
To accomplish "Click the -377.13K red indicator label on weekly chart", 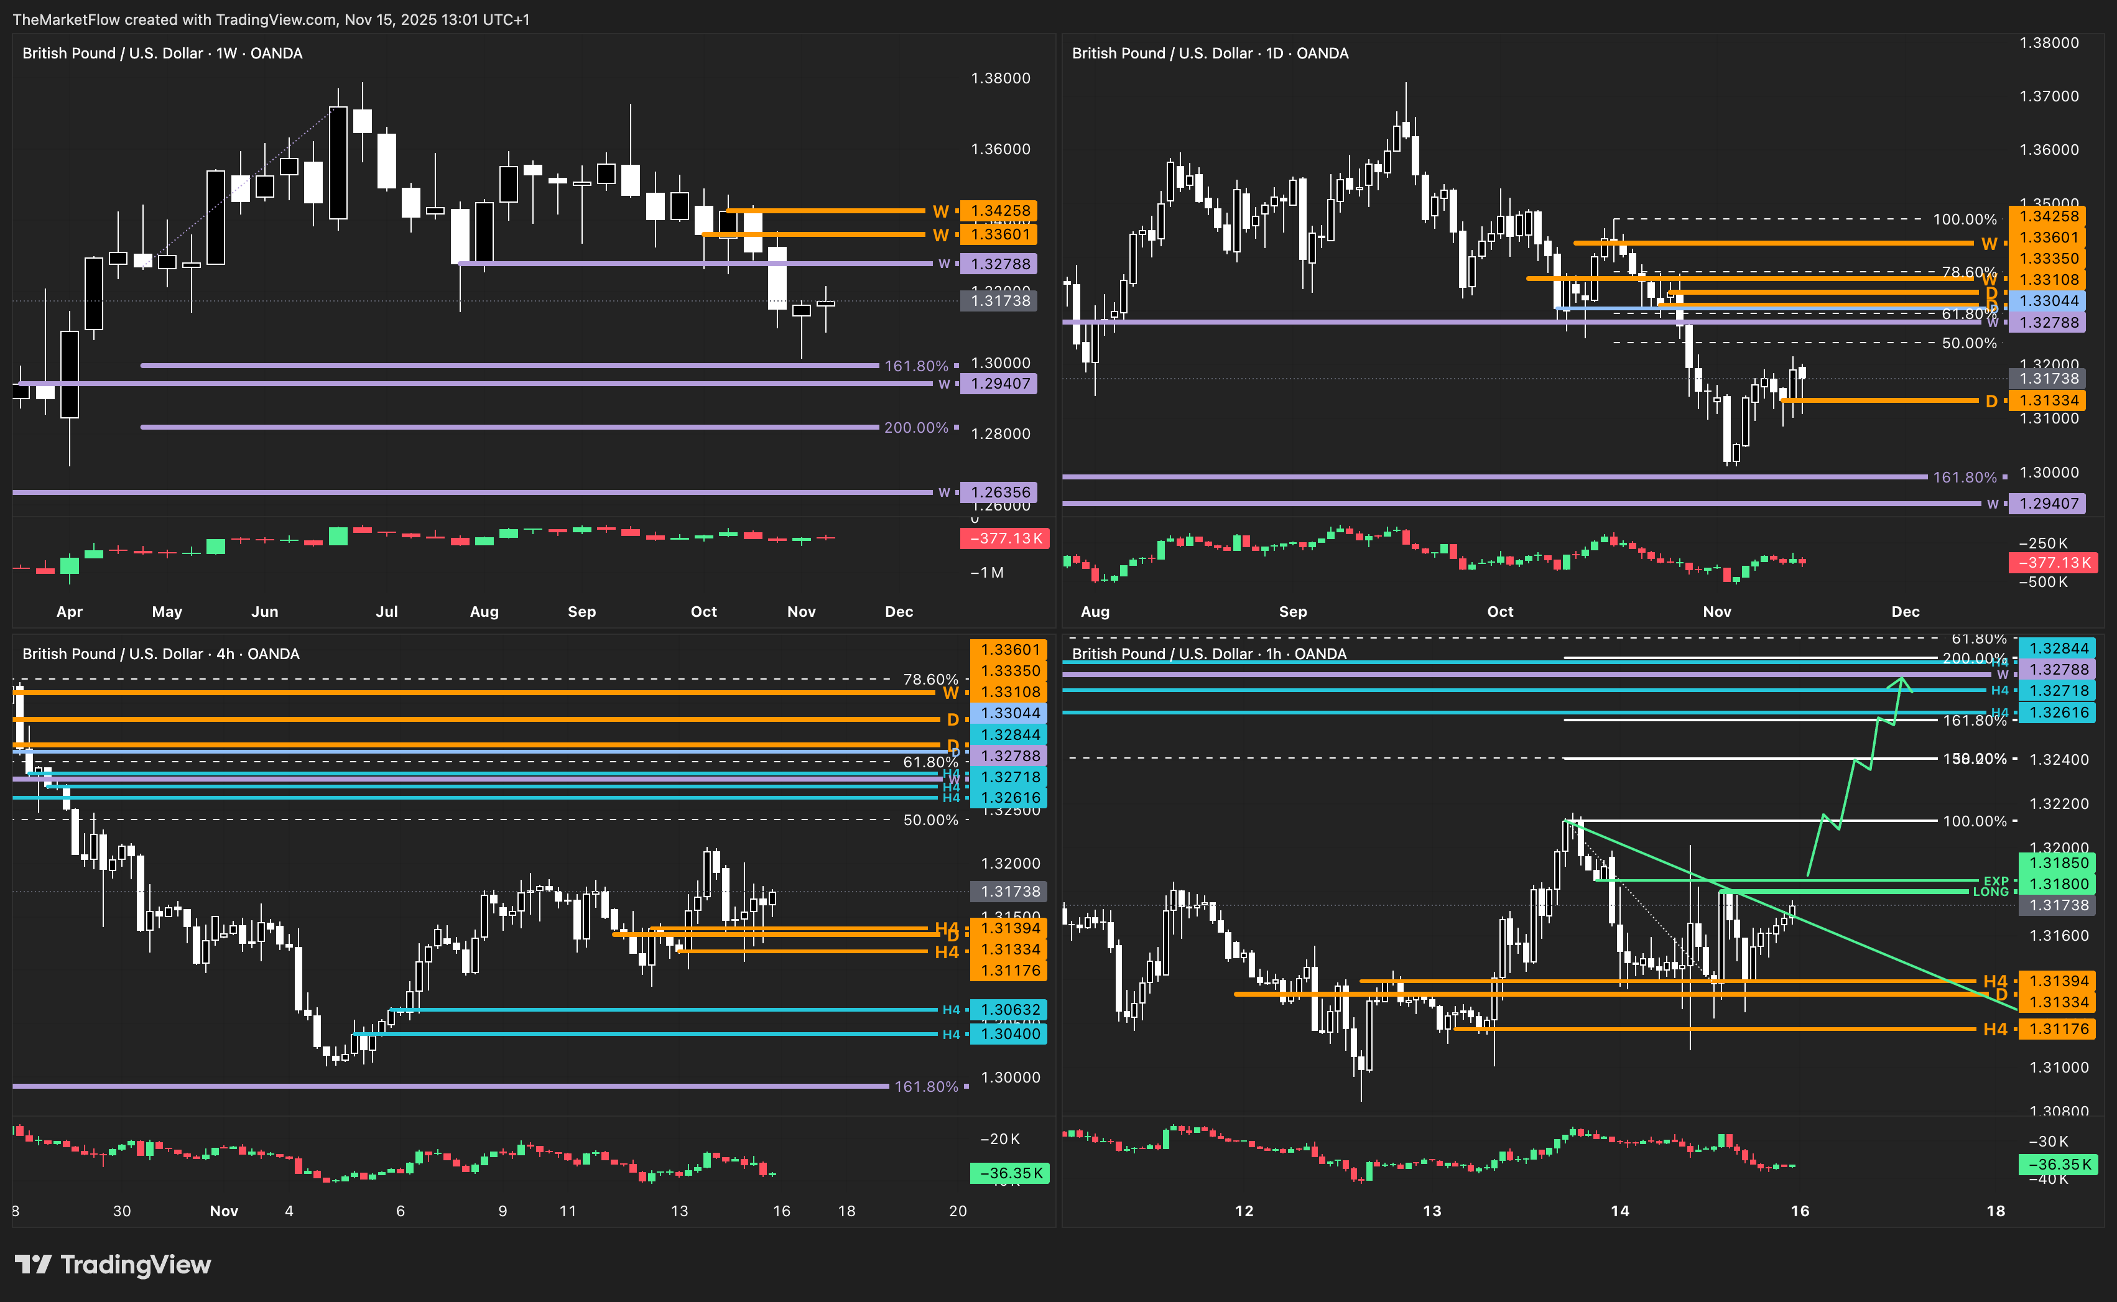I will (x=1004, y=538).
